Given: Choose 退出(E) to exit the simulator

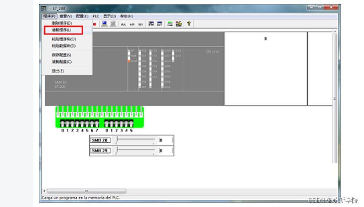Looking at the screenshot, I should (x=67, y=71).
